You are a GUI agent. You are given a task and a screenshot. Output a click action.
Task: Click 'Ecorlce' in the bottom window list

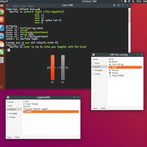tap(27, 106)
